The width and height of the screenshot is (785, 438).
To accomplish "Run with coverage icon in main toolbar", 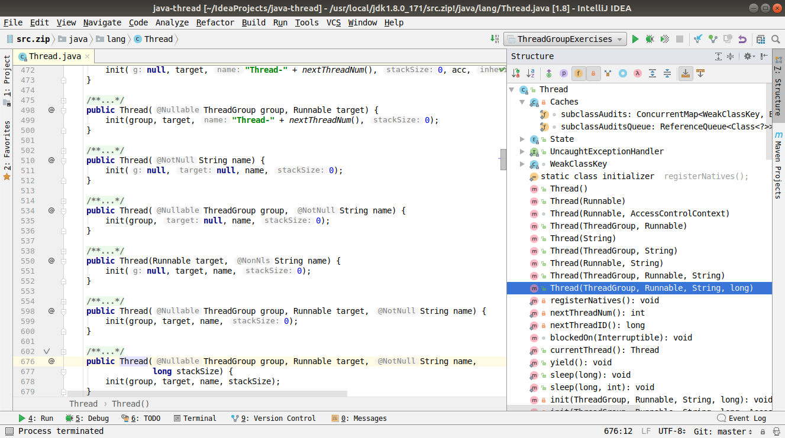I will pyautogui.click(x=664, y=39).
